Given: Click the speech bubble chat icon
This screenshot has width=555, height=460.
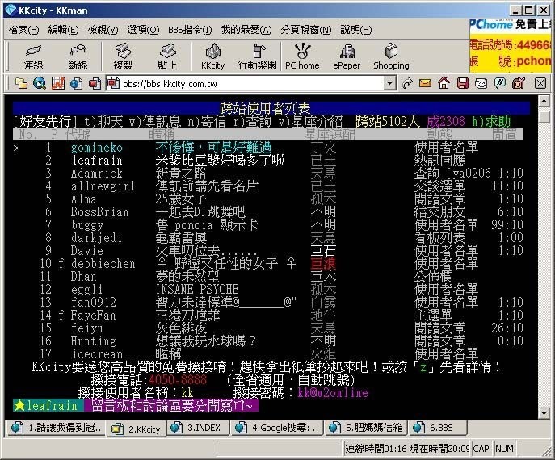Looking at the screenshot, I should 500,83.
